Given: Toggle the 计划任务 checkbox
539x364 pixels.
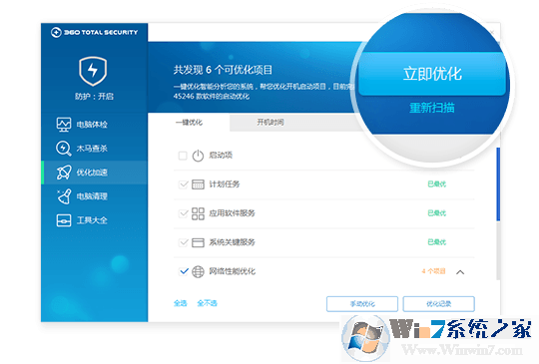Looking at the screenshot, I should (x=184, y=184).
